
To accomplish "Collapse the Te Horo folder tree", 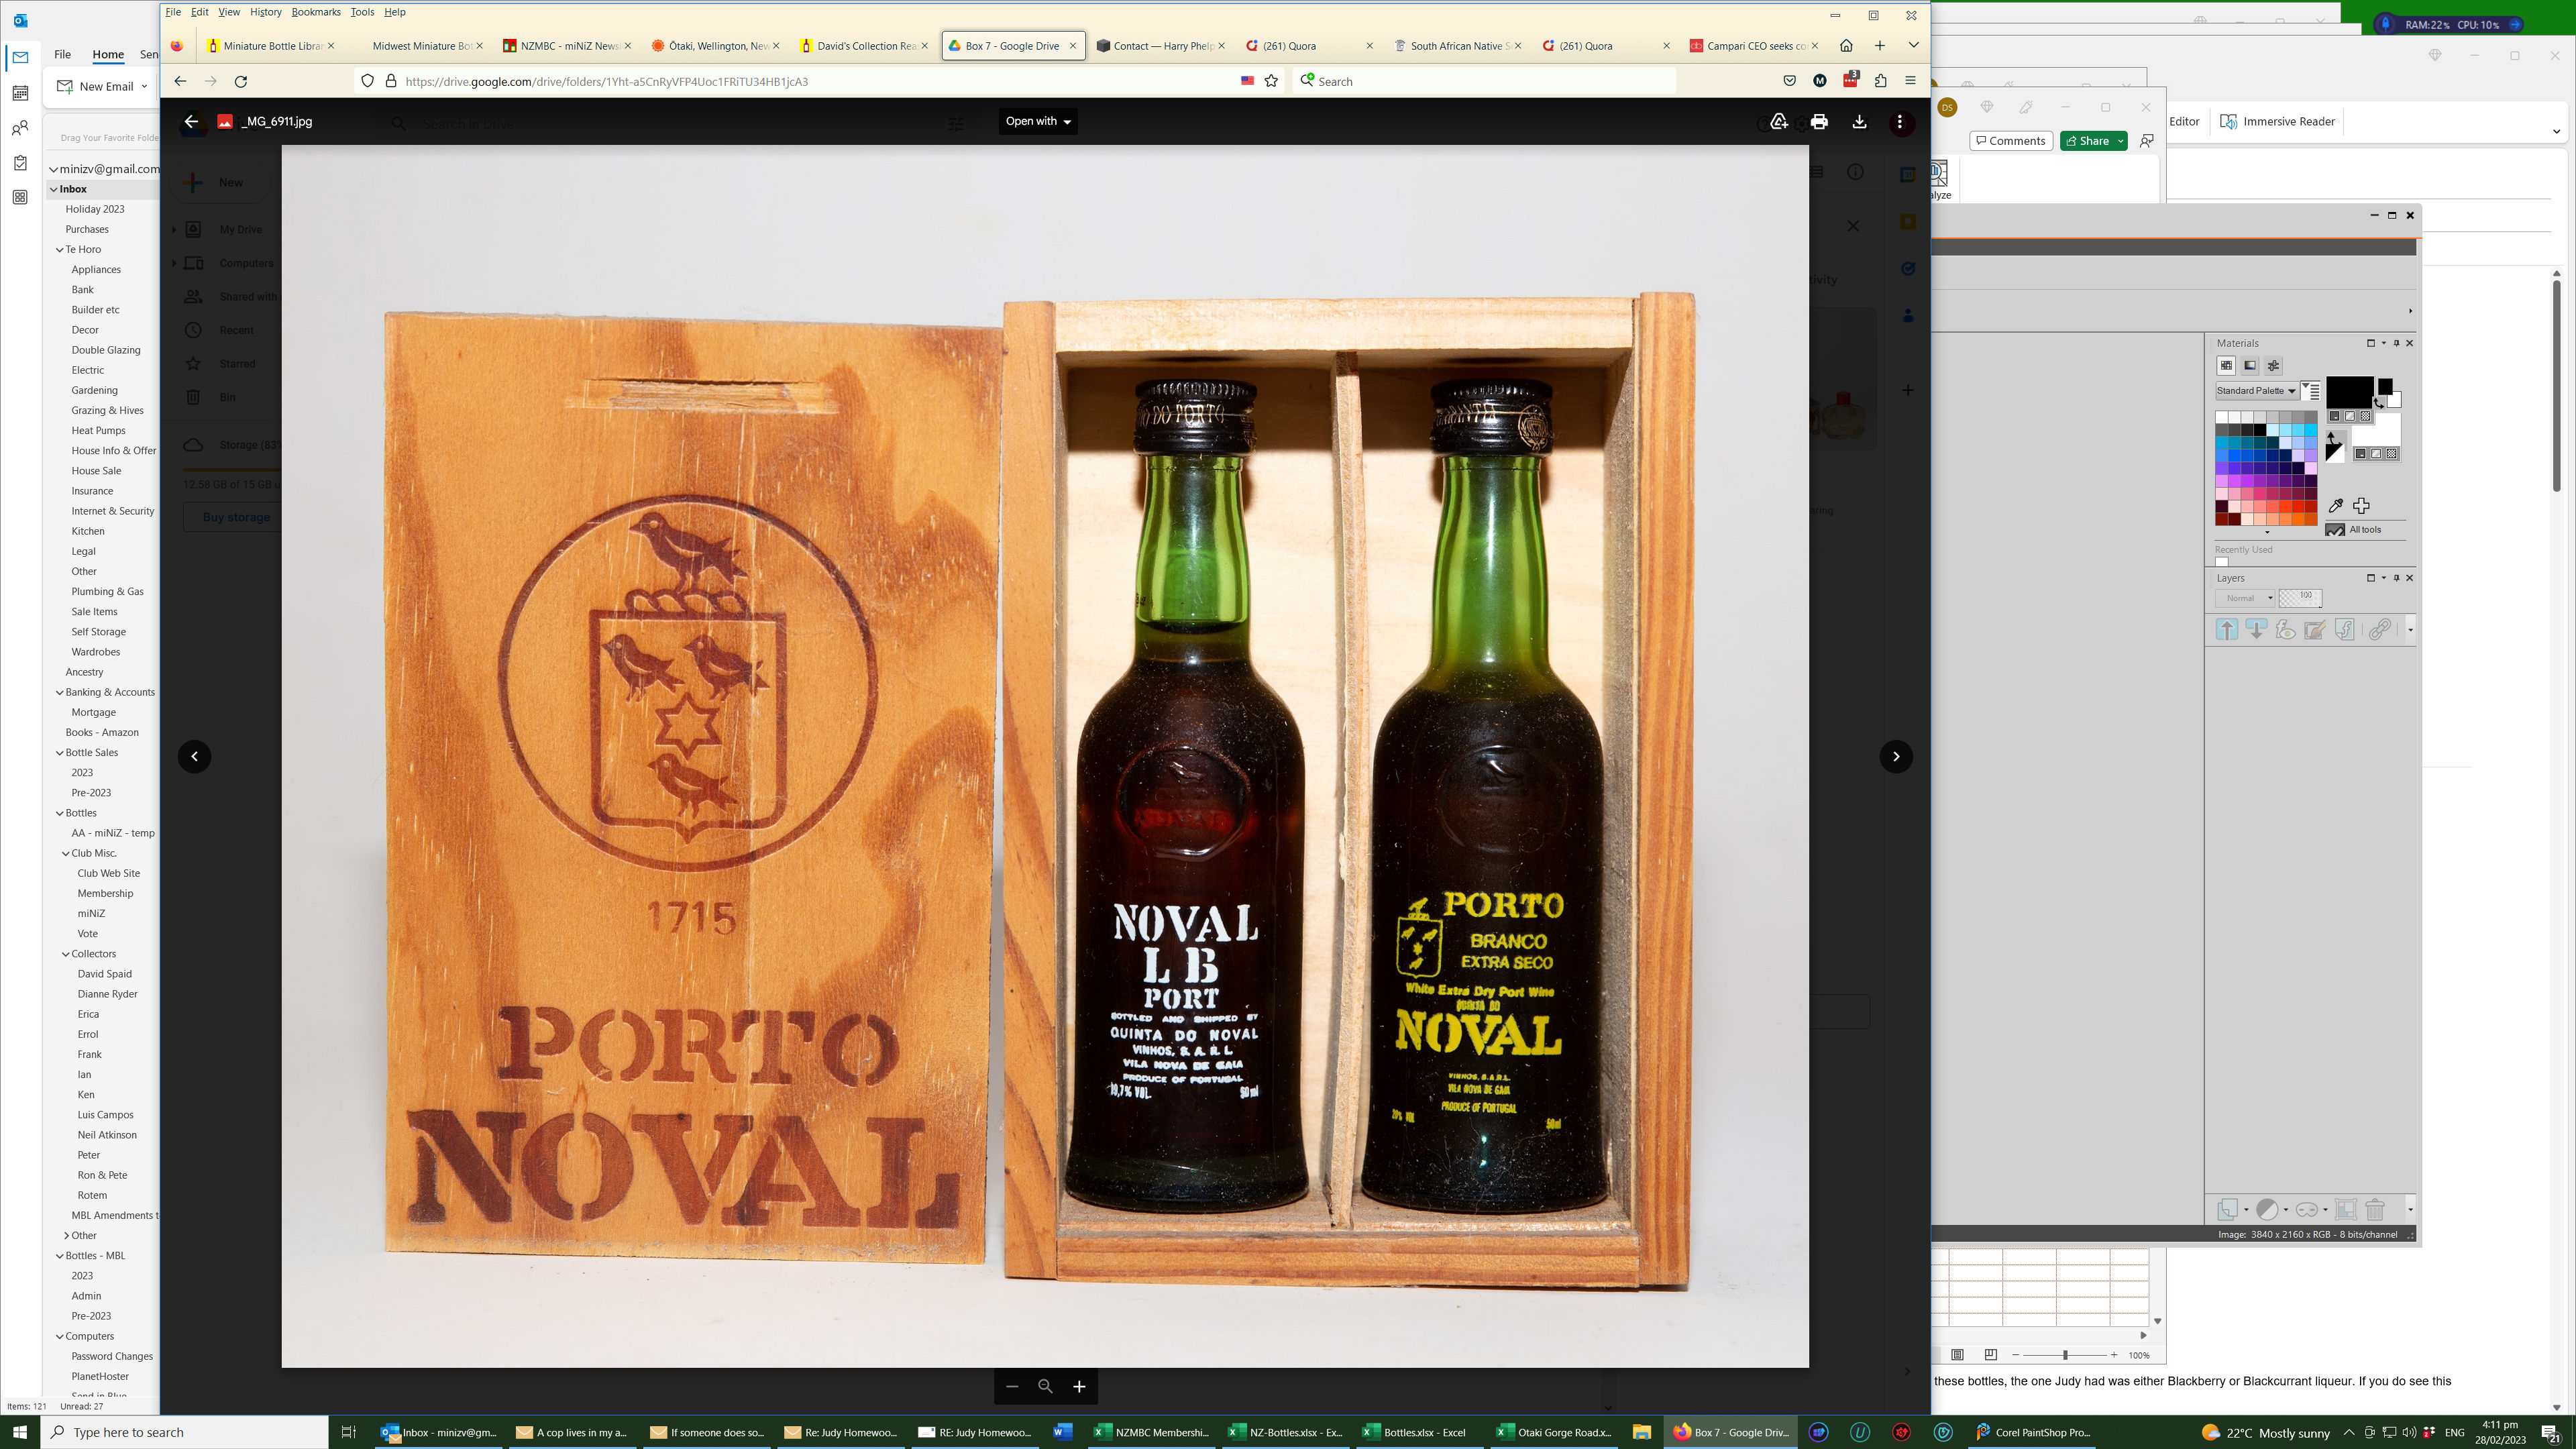I will (60, 249).
